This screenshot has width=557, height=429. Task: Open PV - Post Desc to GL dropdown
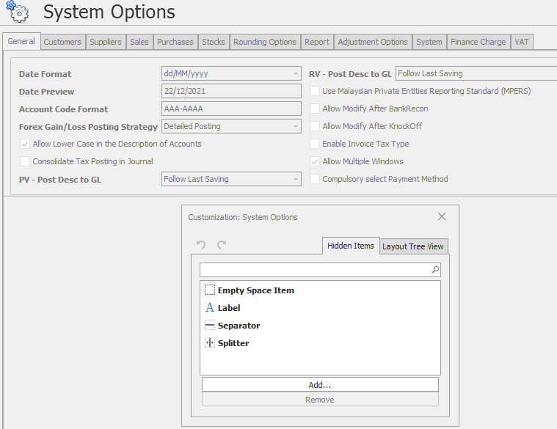(x=296, y=180)
